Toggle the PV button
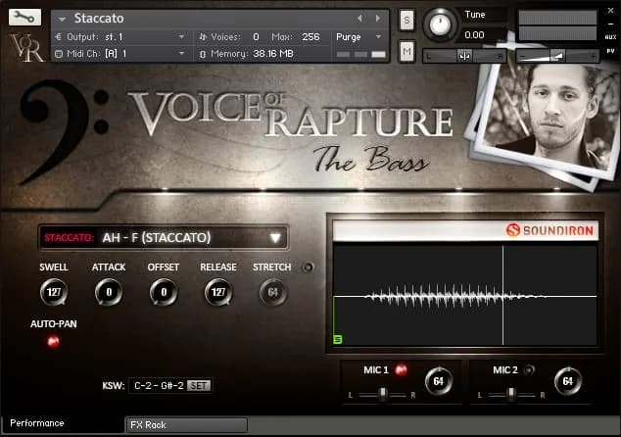The height and width of the screenshot is (437, 621). tap(610, 51)
